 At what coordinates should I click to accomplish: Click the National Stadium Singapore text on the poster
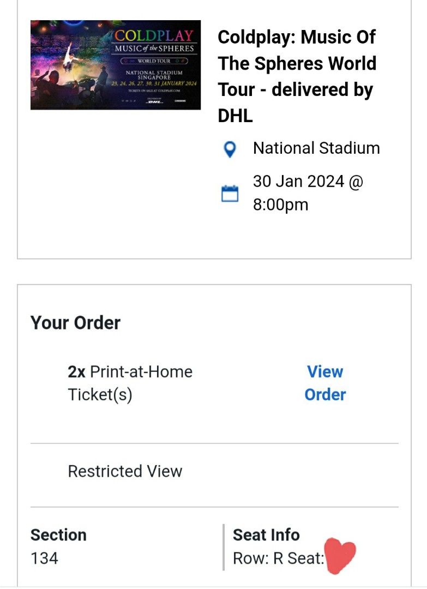point(154,75)
